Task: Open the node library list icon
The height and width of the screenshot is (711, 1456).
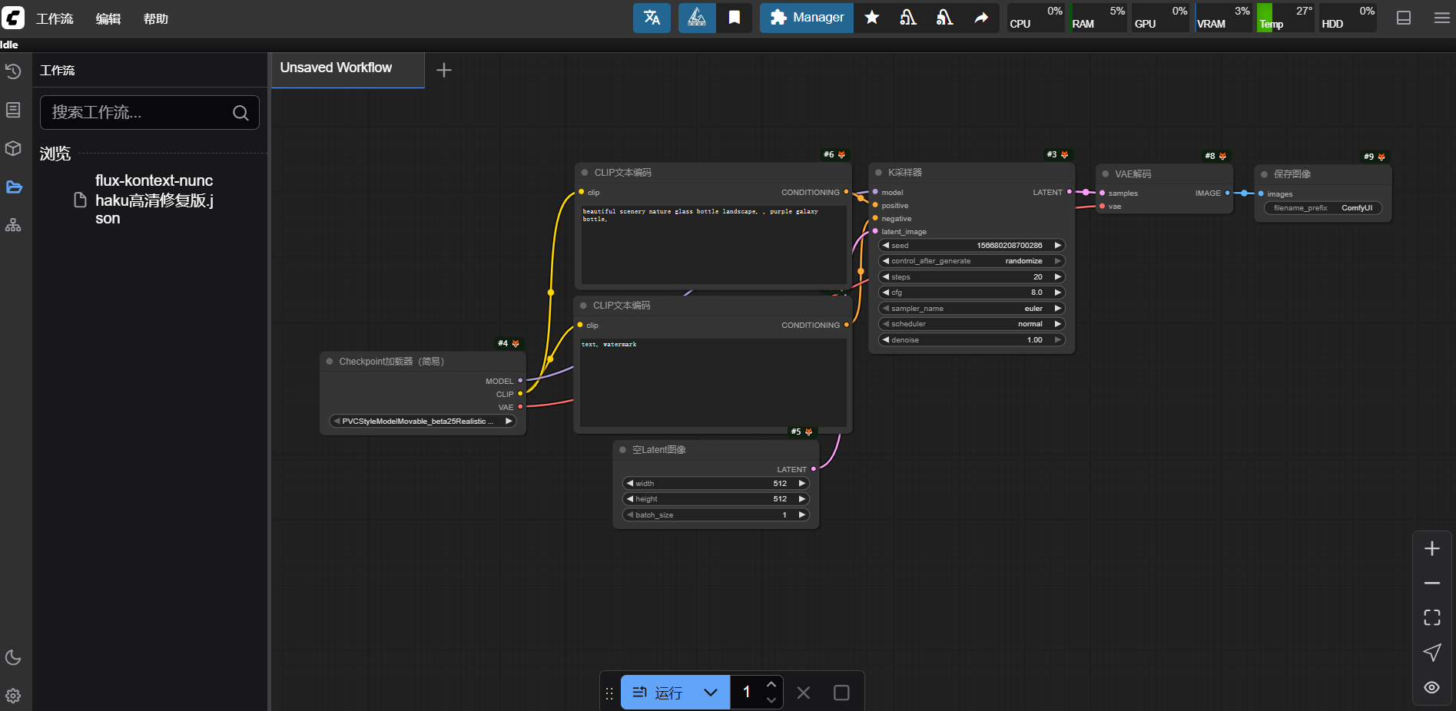Action: (x=13, y=110)
